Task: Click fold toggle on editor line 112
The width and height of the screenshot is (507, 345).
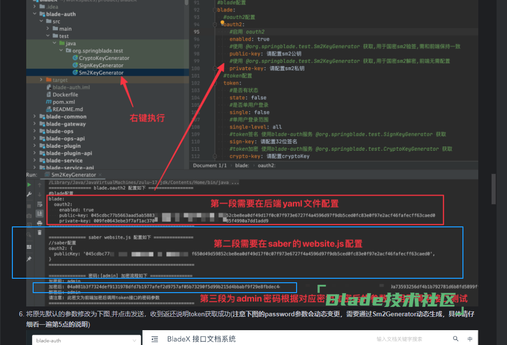Action: [x=215, y=156]
